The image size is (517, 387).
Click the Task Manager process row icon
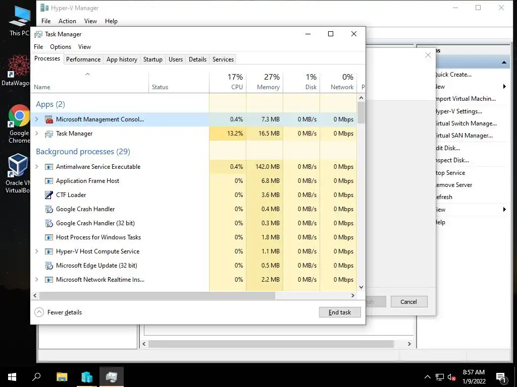coord(49,134)
